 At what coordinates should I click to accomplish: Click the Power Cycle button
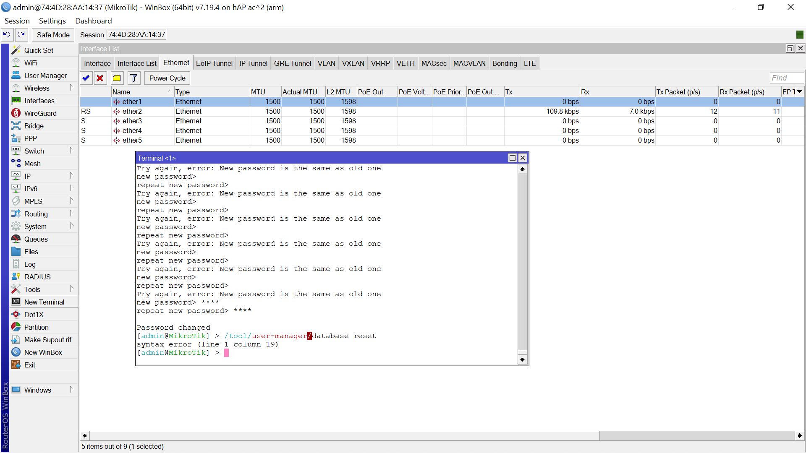pos(167,78)
